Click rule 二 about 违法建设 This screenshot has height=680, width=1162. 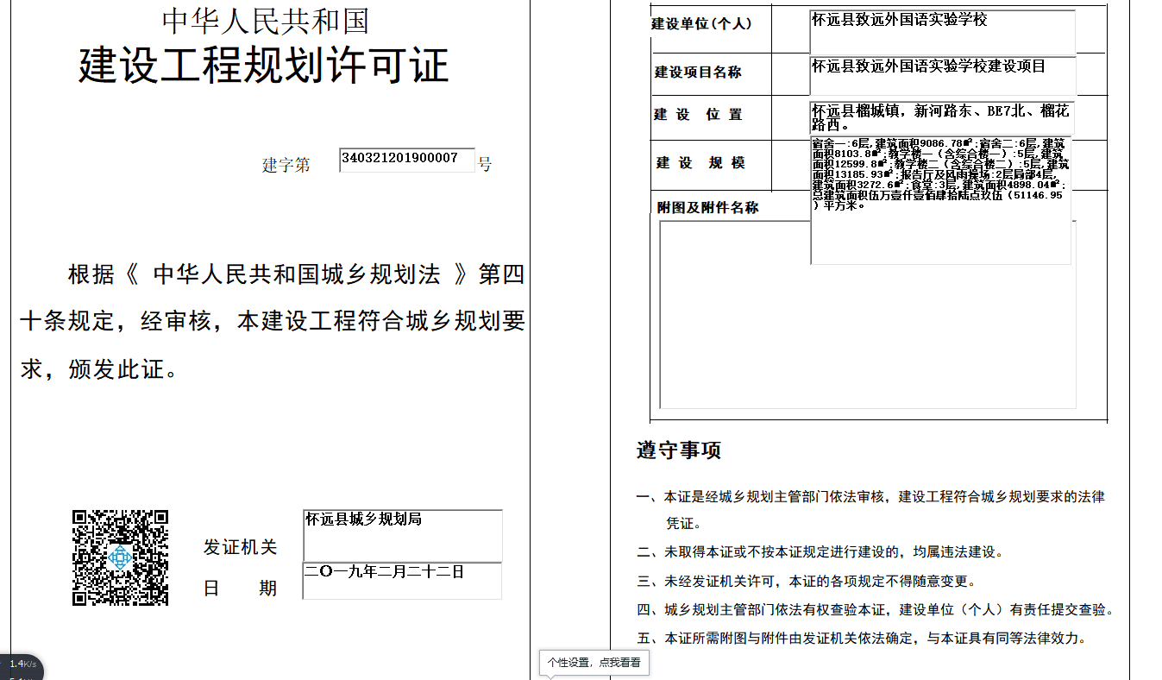(820, 552)
